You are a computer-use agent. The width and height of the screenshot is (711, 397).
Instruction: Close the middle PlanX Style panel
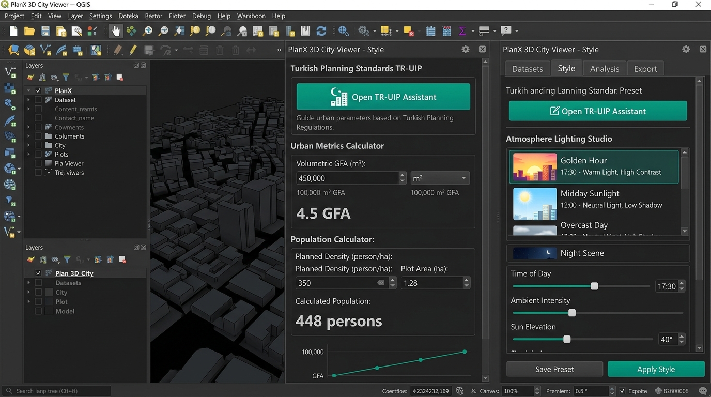point(482,49)
